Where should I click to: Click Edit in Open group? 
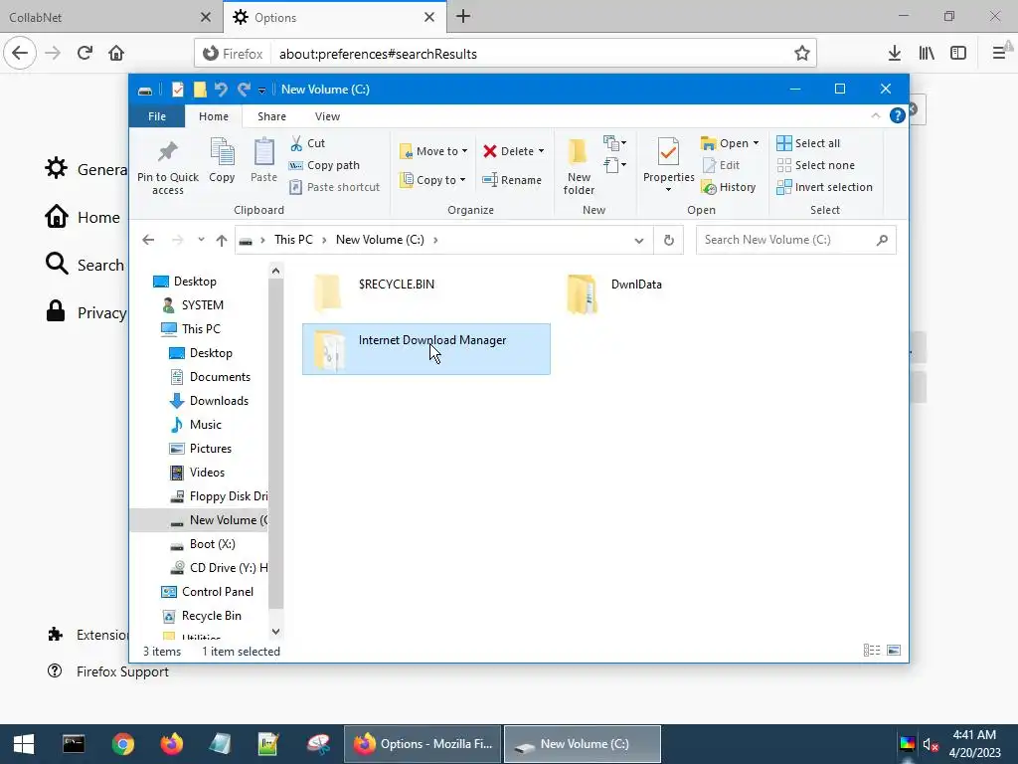pos(722,165)
